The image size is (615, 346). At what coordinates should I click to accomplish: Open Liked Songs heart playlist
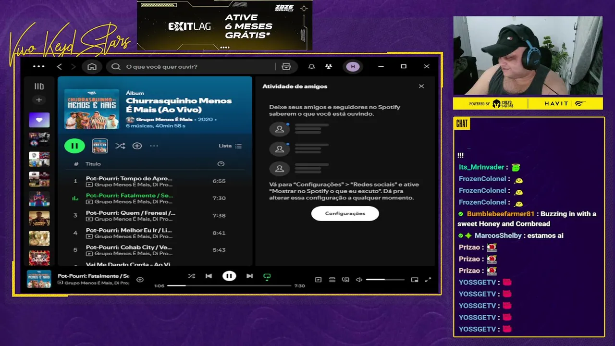(39, 120)
